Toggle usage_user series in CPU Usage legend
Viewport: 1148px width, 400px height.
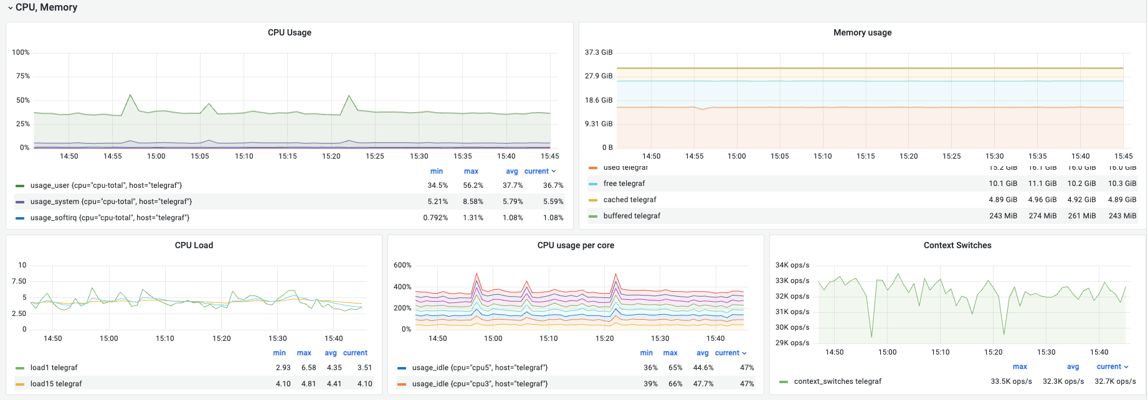(x=106, y=185)
